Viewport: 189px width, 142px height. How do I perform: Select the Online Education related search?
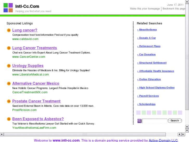(x=149, y=79)
